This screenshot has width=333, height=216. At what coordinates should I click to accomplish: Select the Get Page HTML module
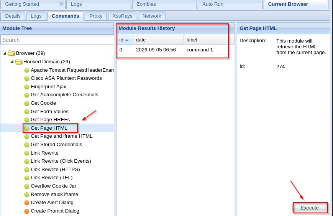[49, 128]
